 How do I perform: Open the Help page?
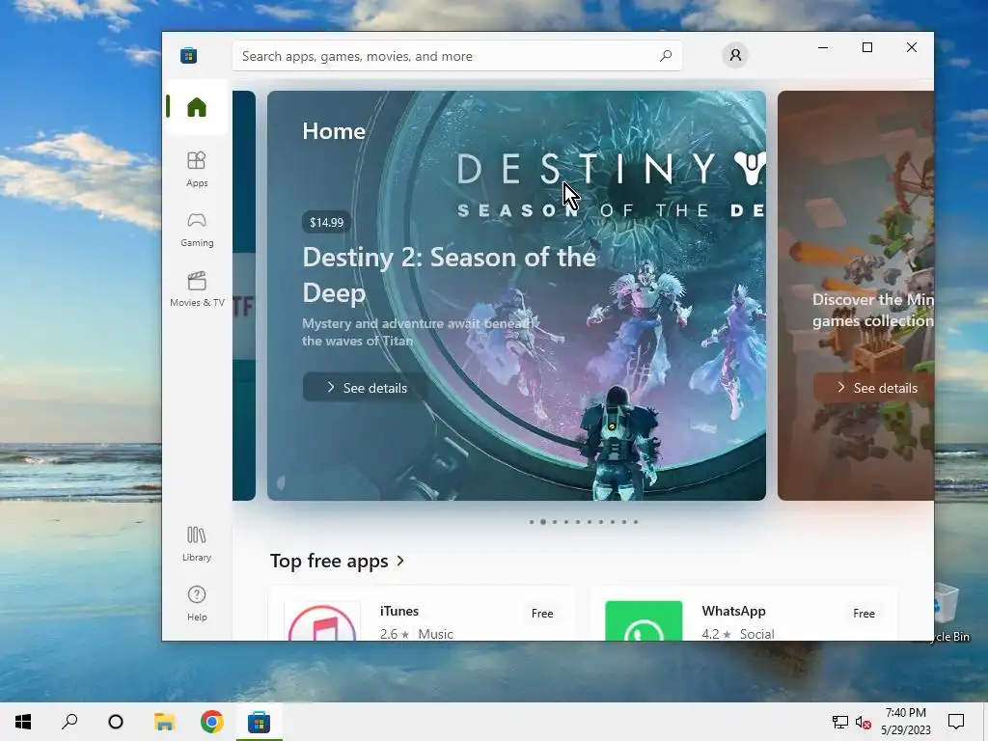(197, 604)
